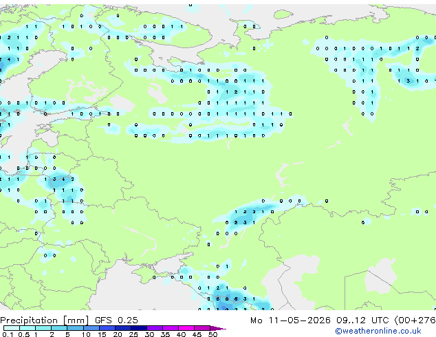Image resolution: width=436 pixels, height=337 pixels.
Task: Pick the 1–2 mm legend color swatch
Action: tap(43, 328)
